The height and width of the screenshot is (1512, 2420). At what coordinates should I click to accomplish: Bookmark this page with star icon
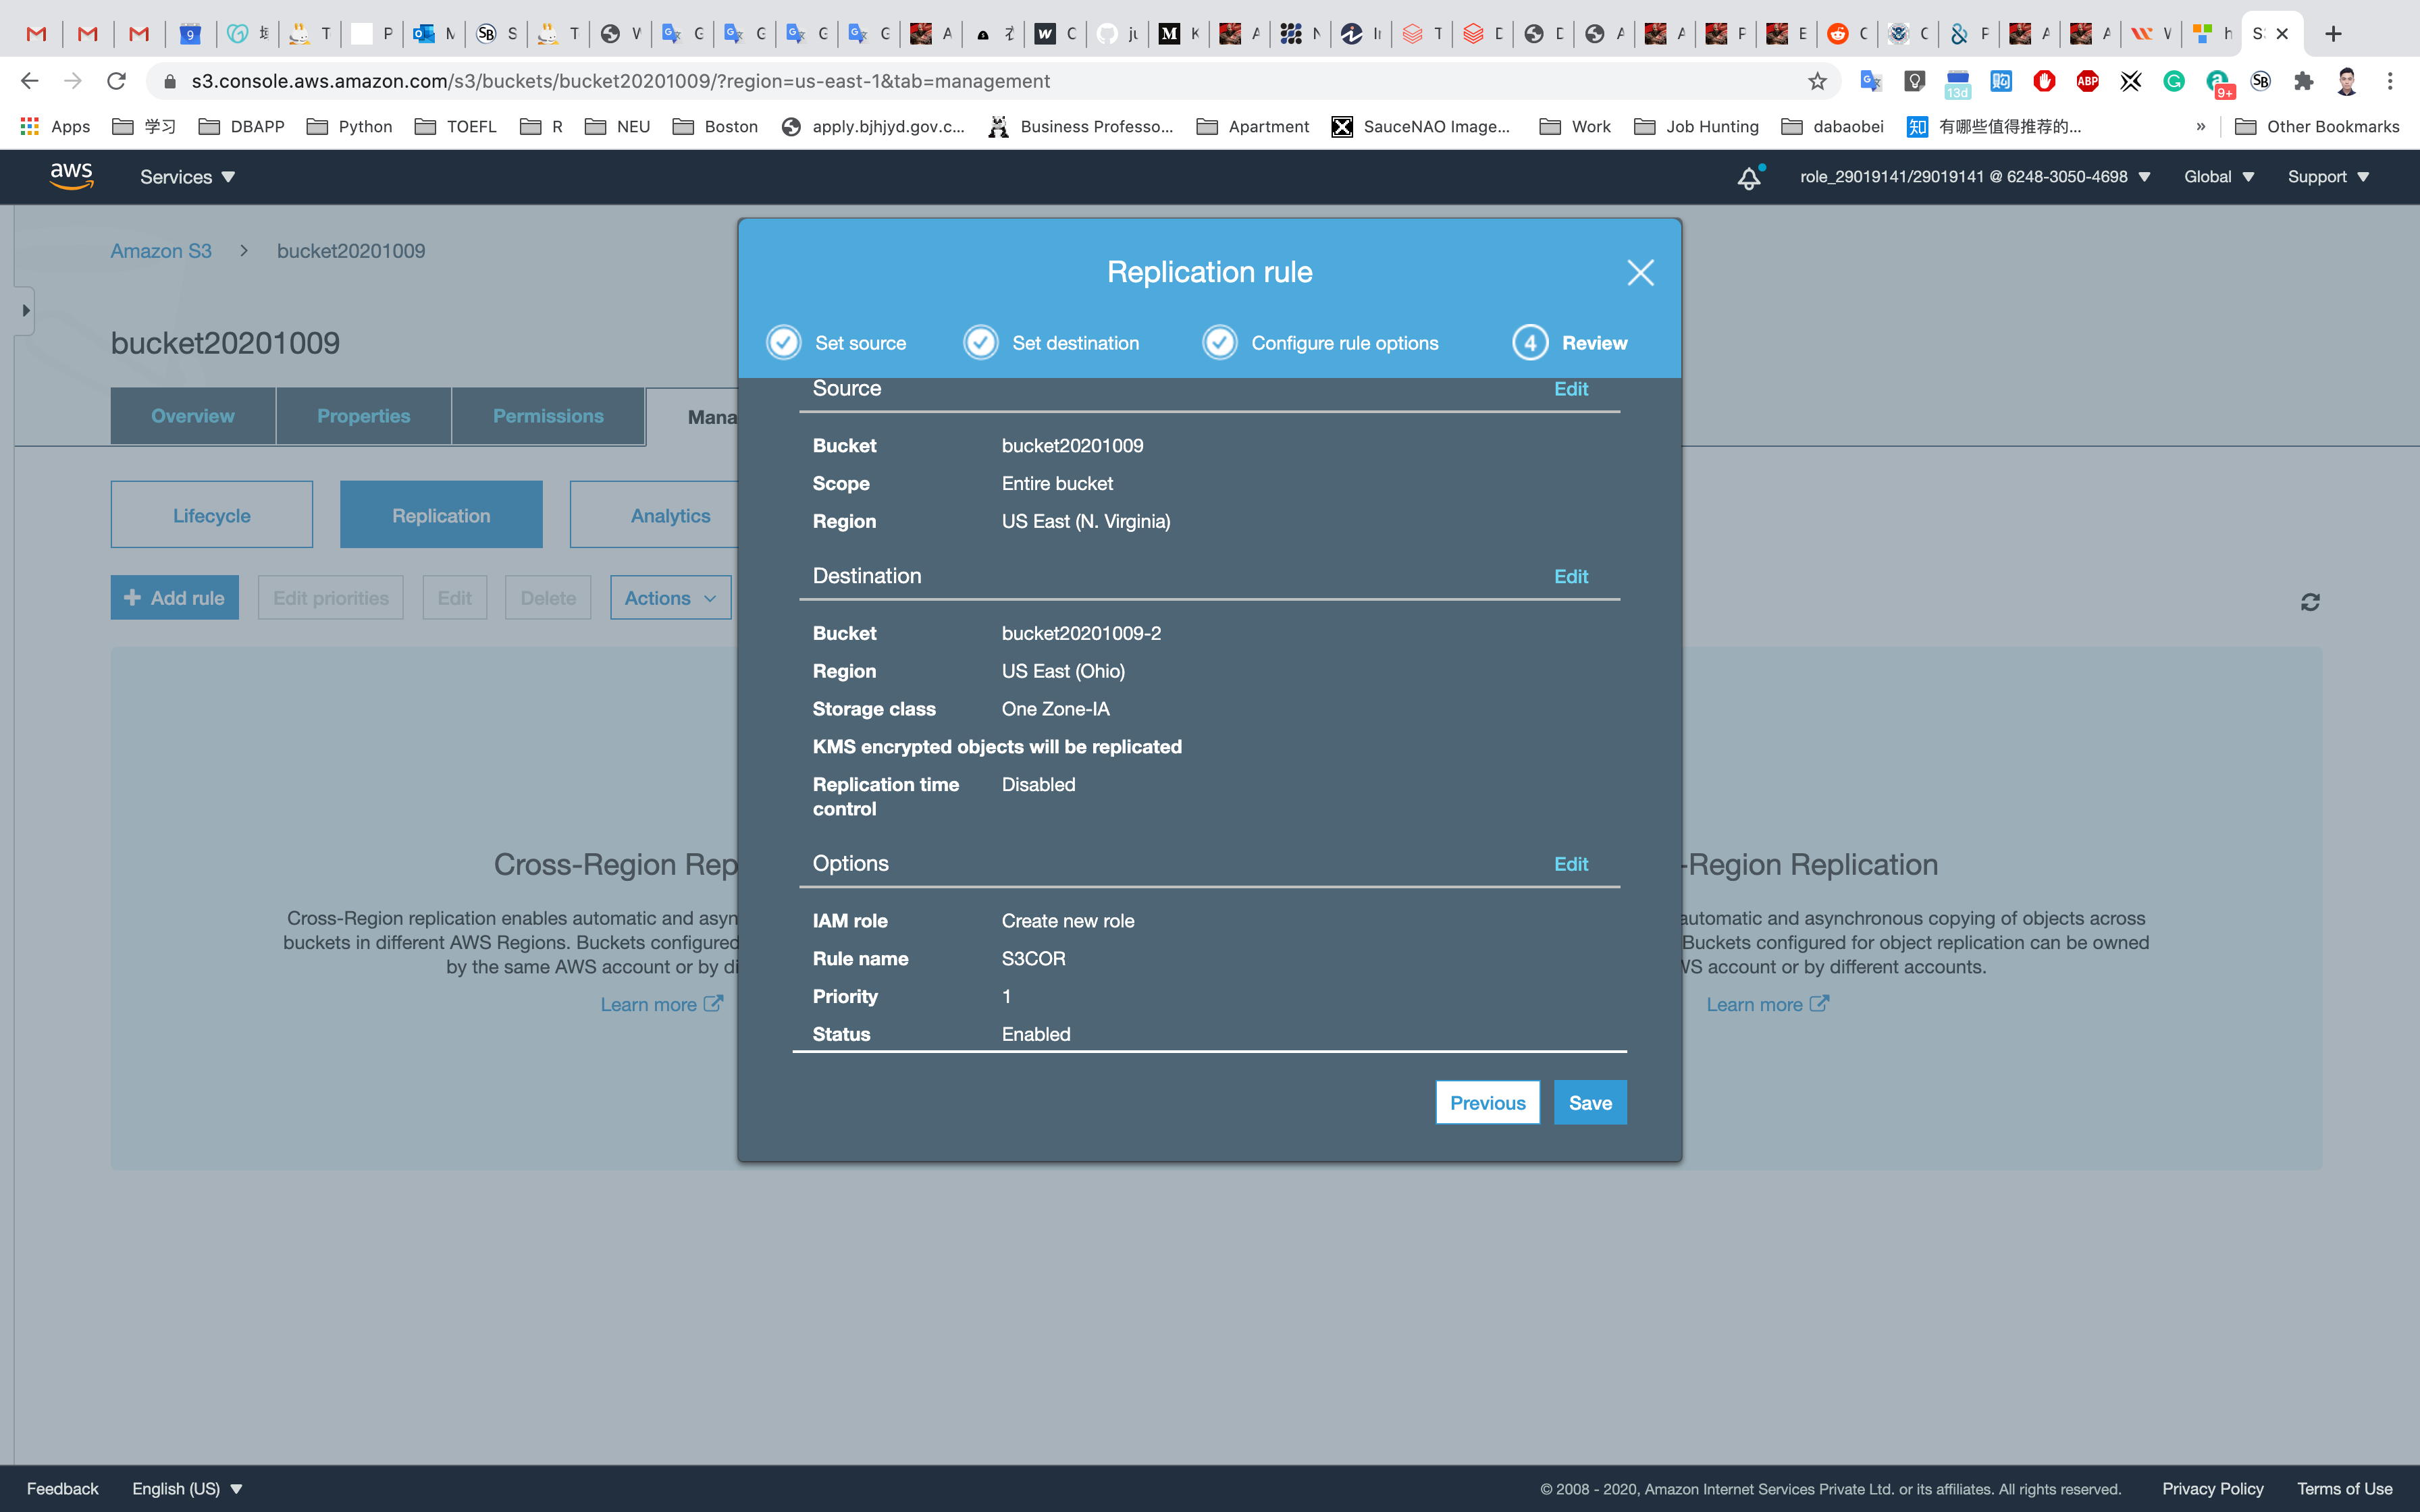(1817, 81)
